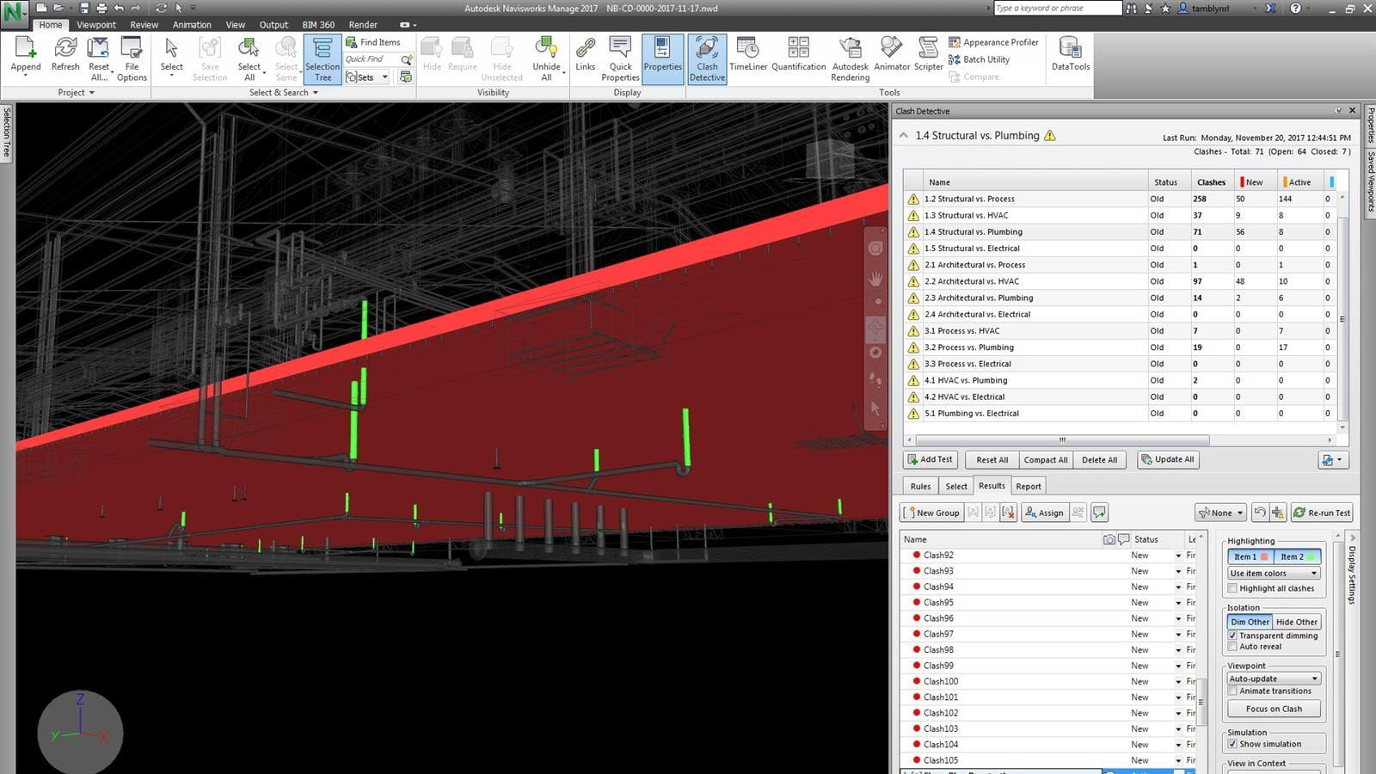Viewport: 1376px width, 774px height.
Task: Click the Update All button
Action: [x=1167, y=459]
